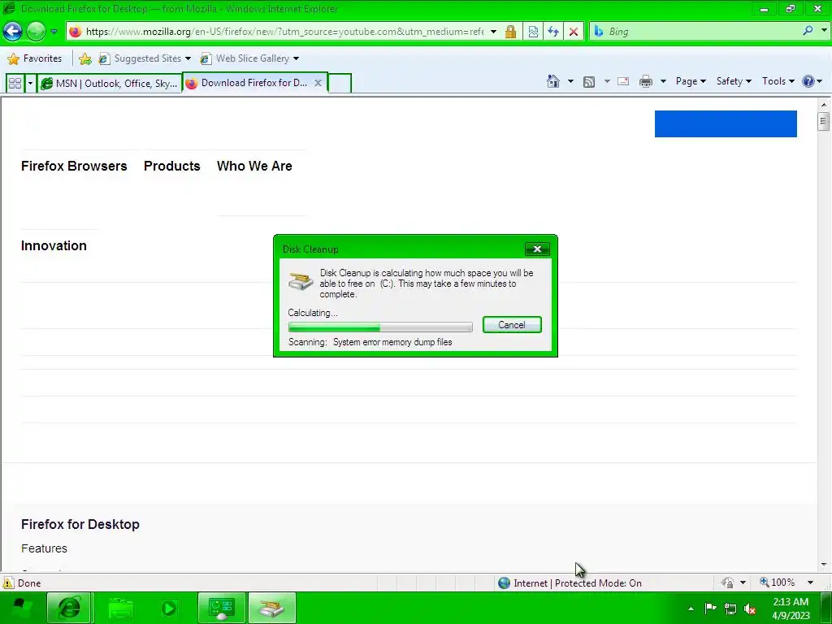Viewport: 832px width, 624px height.
Task: Open the Safety menu
Action: (x=734, y=81)
